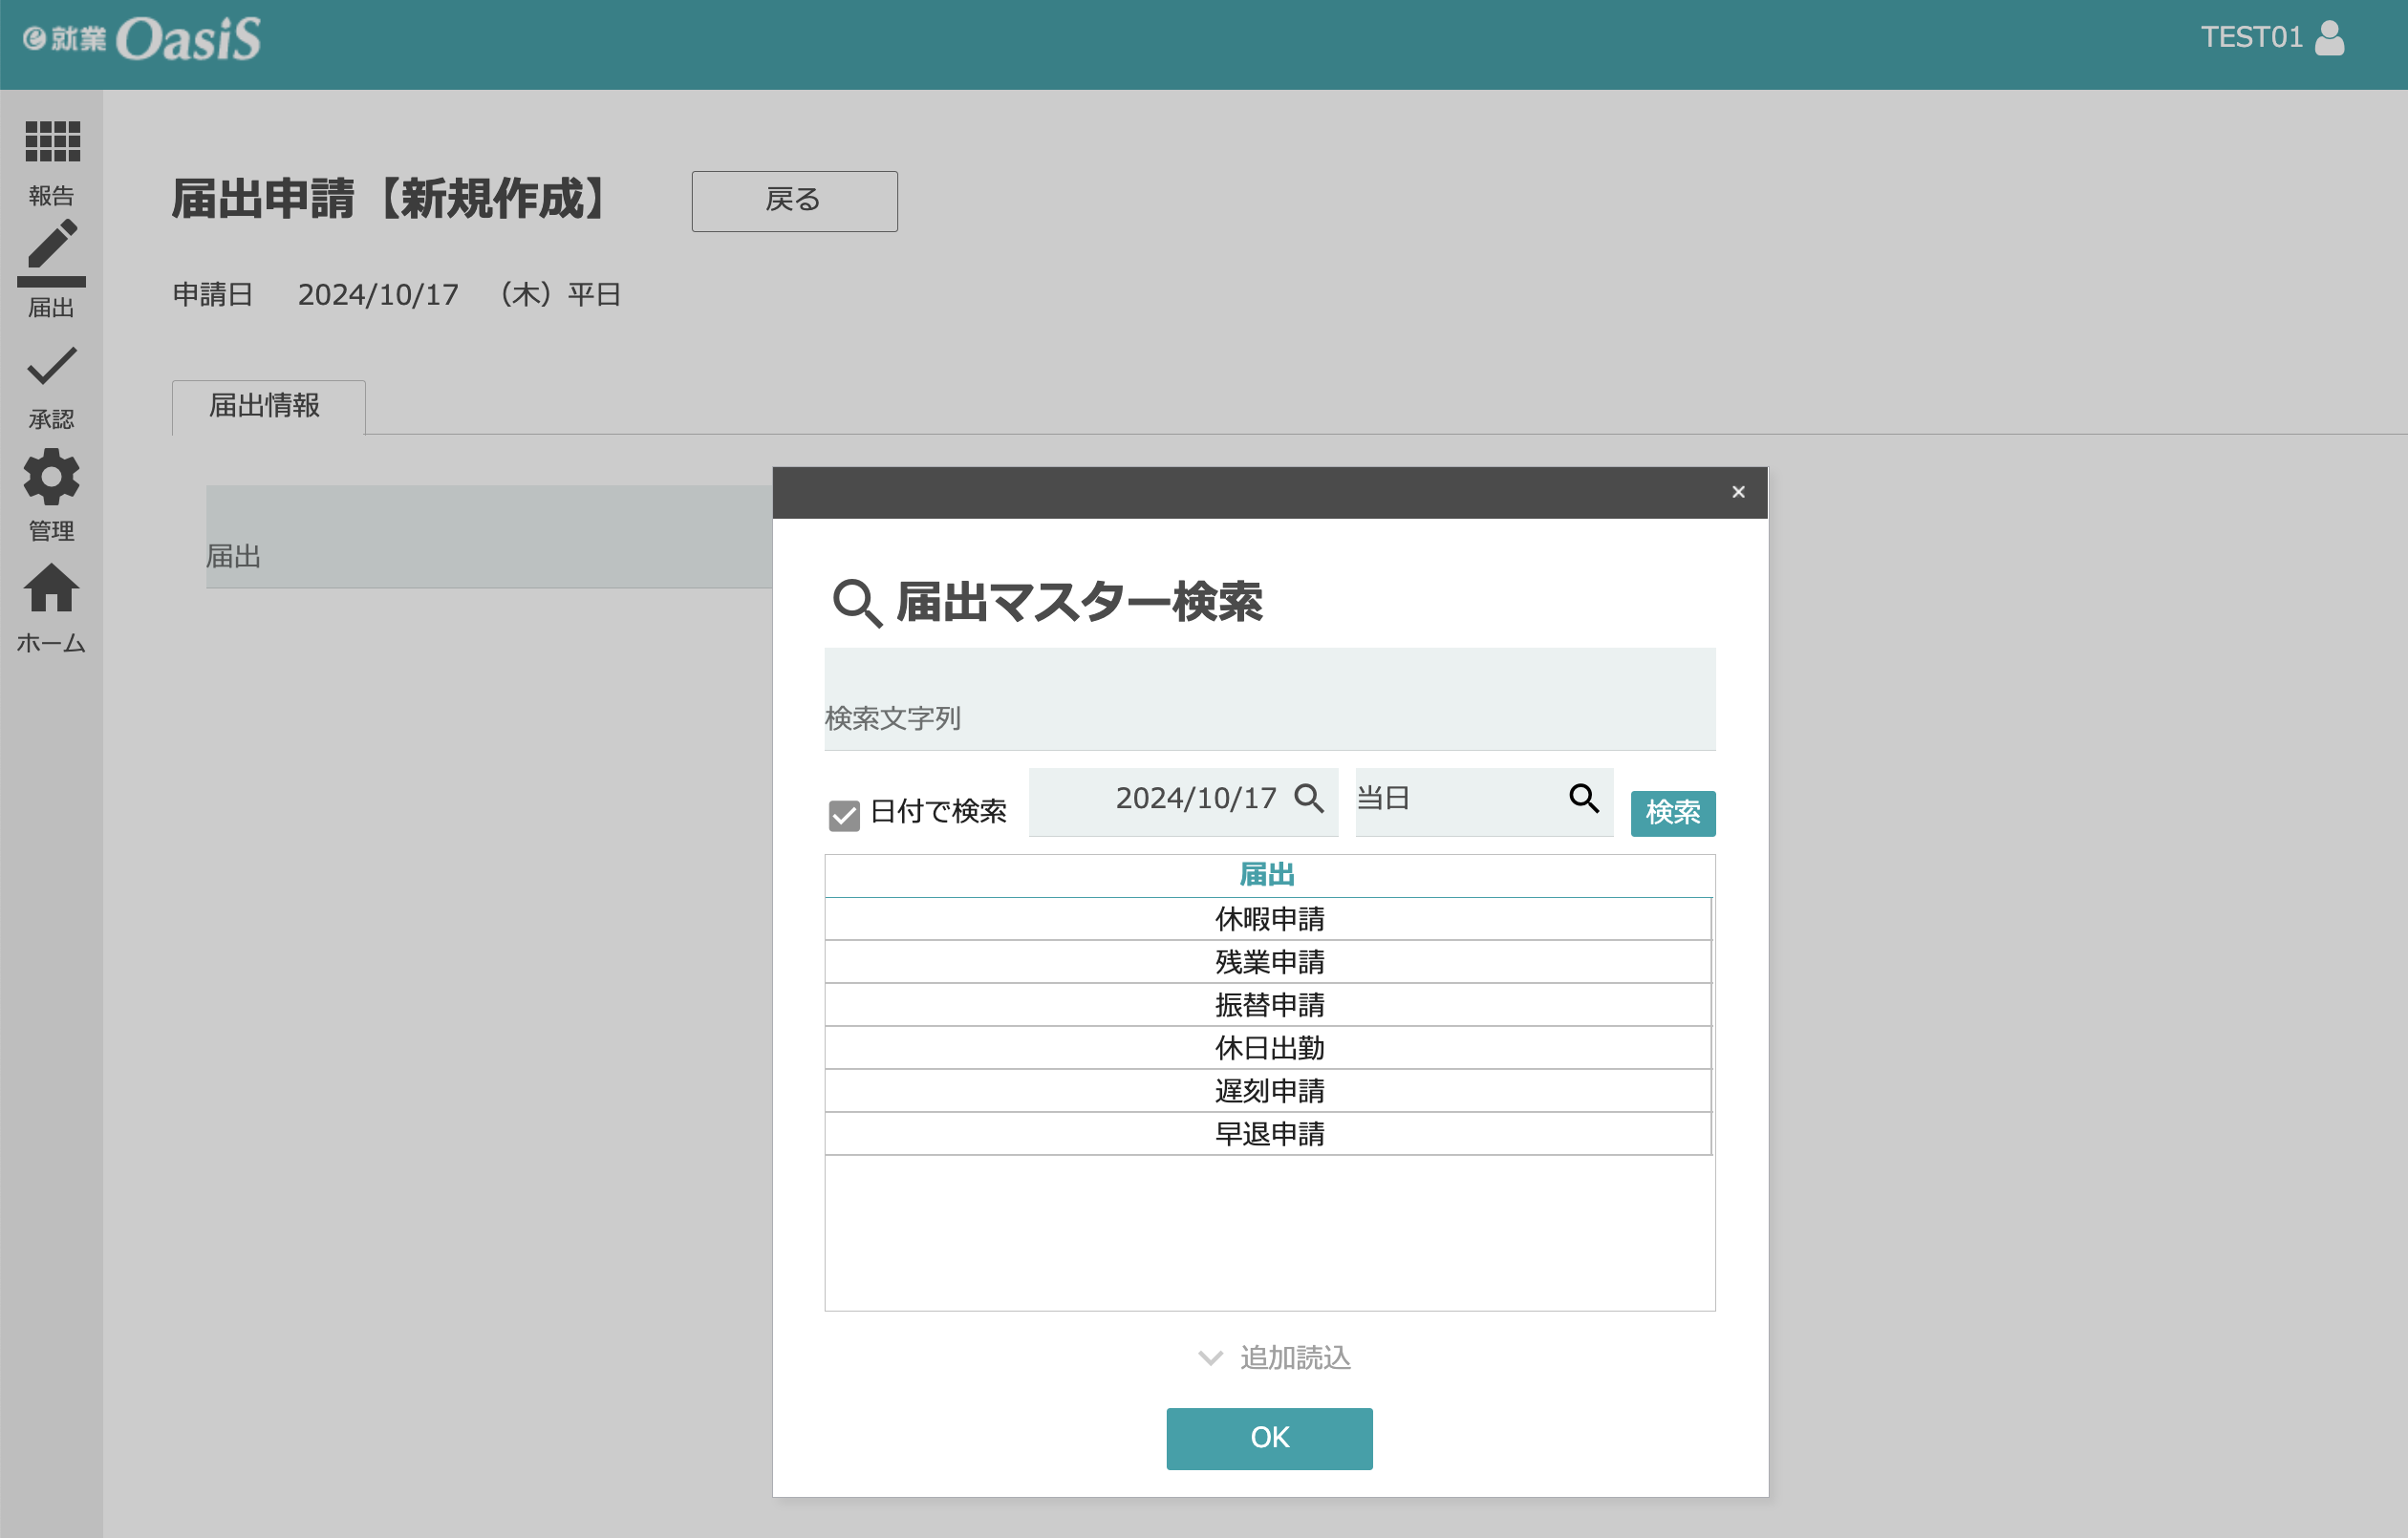Open the 報告 grid icon in sidebar
Viewport: 2408px width, 1538px height.
point(52,142)
